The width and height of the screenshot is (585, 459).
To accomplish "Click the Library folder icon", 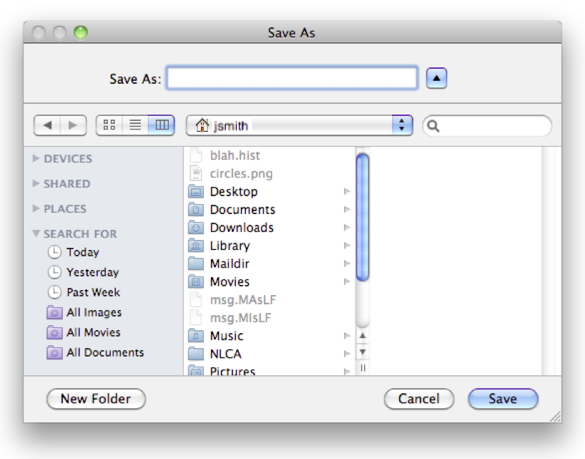I will 196,246.
